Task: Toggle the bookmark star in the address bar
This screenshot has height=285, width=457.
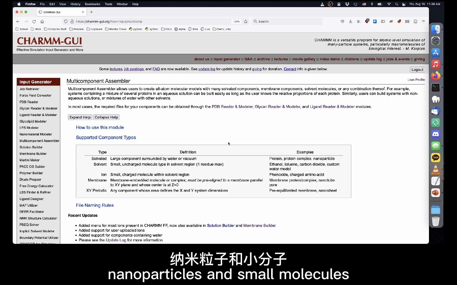Action: (246, 21)
